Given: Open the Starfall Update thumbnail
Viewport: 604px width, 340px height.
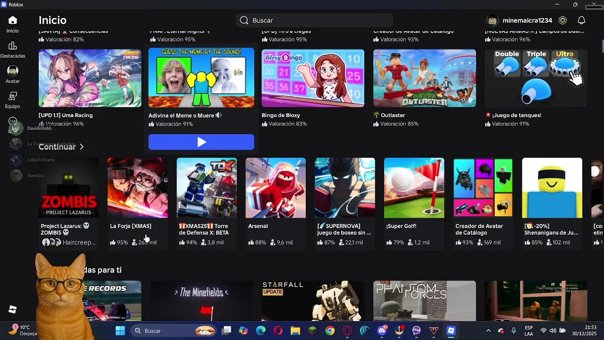Looking at the screenshot, I should [313, 301].
